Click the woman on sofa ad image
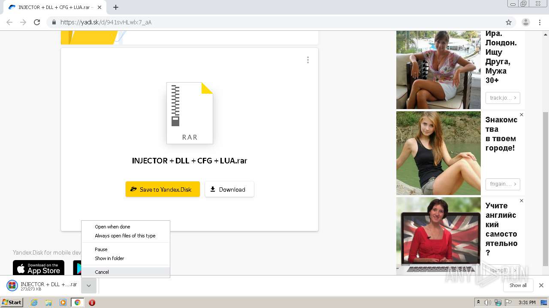 tap(438, 70)
